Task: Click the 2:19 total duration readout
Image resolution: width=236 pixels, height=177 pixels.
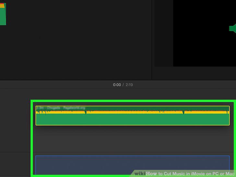Action: click(129, 85)
